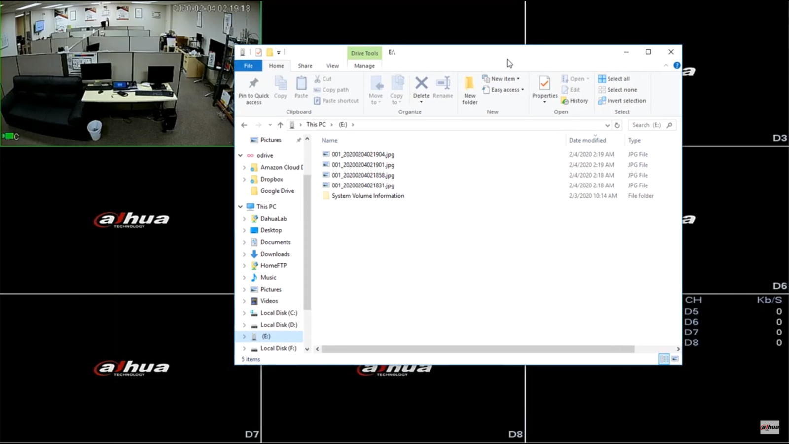Sort files by the Type column
The height and width of the screenshot is (444, 789).
(x=634, y=141)
